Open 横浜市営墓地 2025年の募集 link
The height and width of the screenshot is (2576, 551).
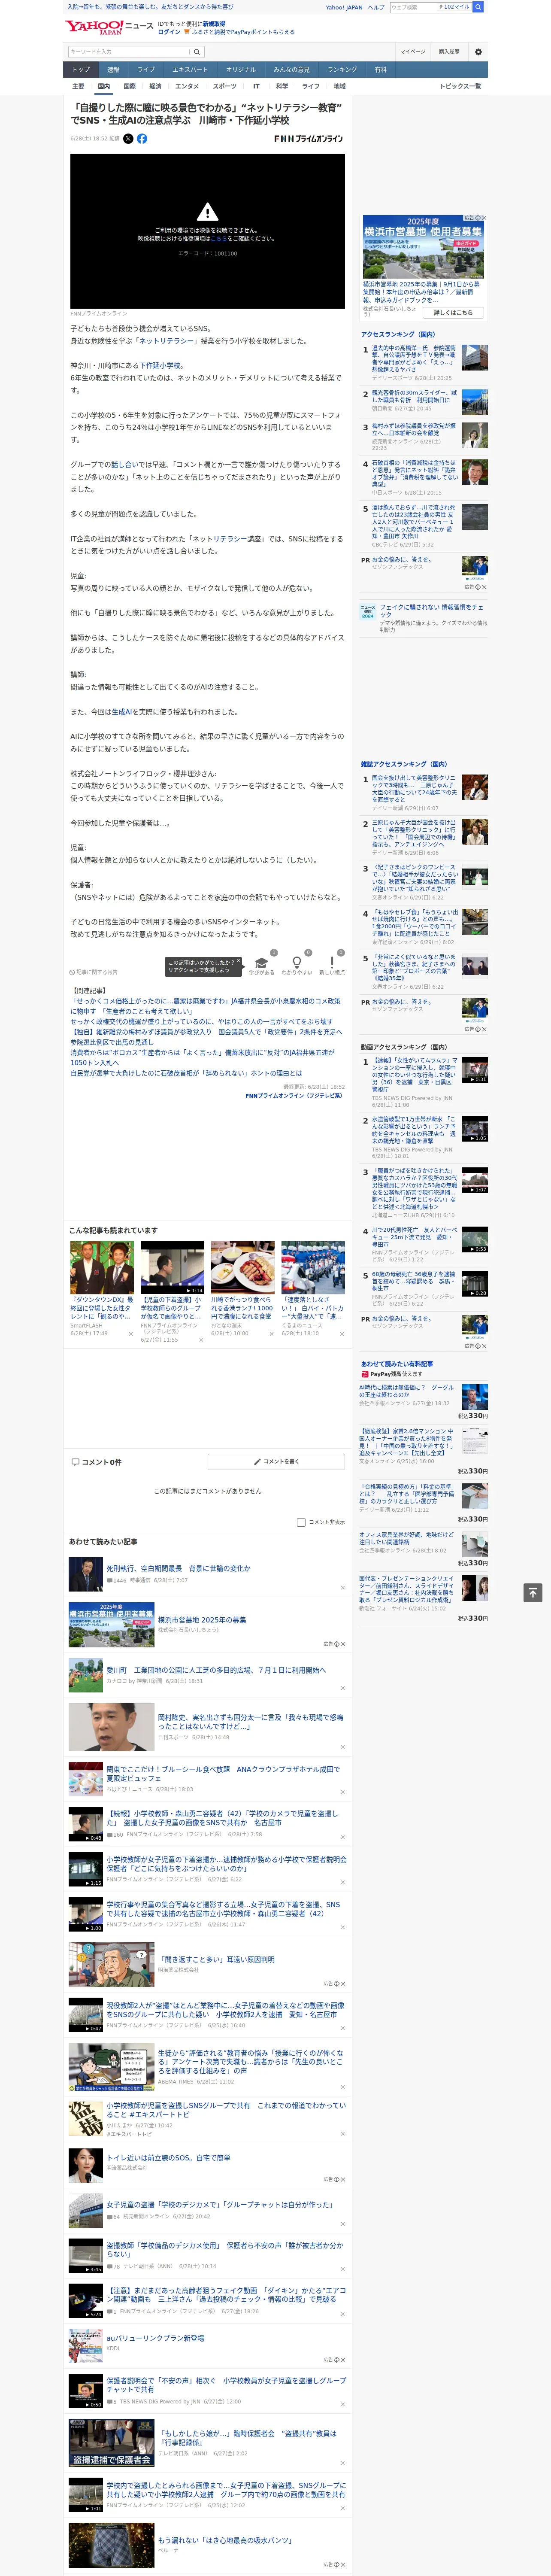point(202,1620)
